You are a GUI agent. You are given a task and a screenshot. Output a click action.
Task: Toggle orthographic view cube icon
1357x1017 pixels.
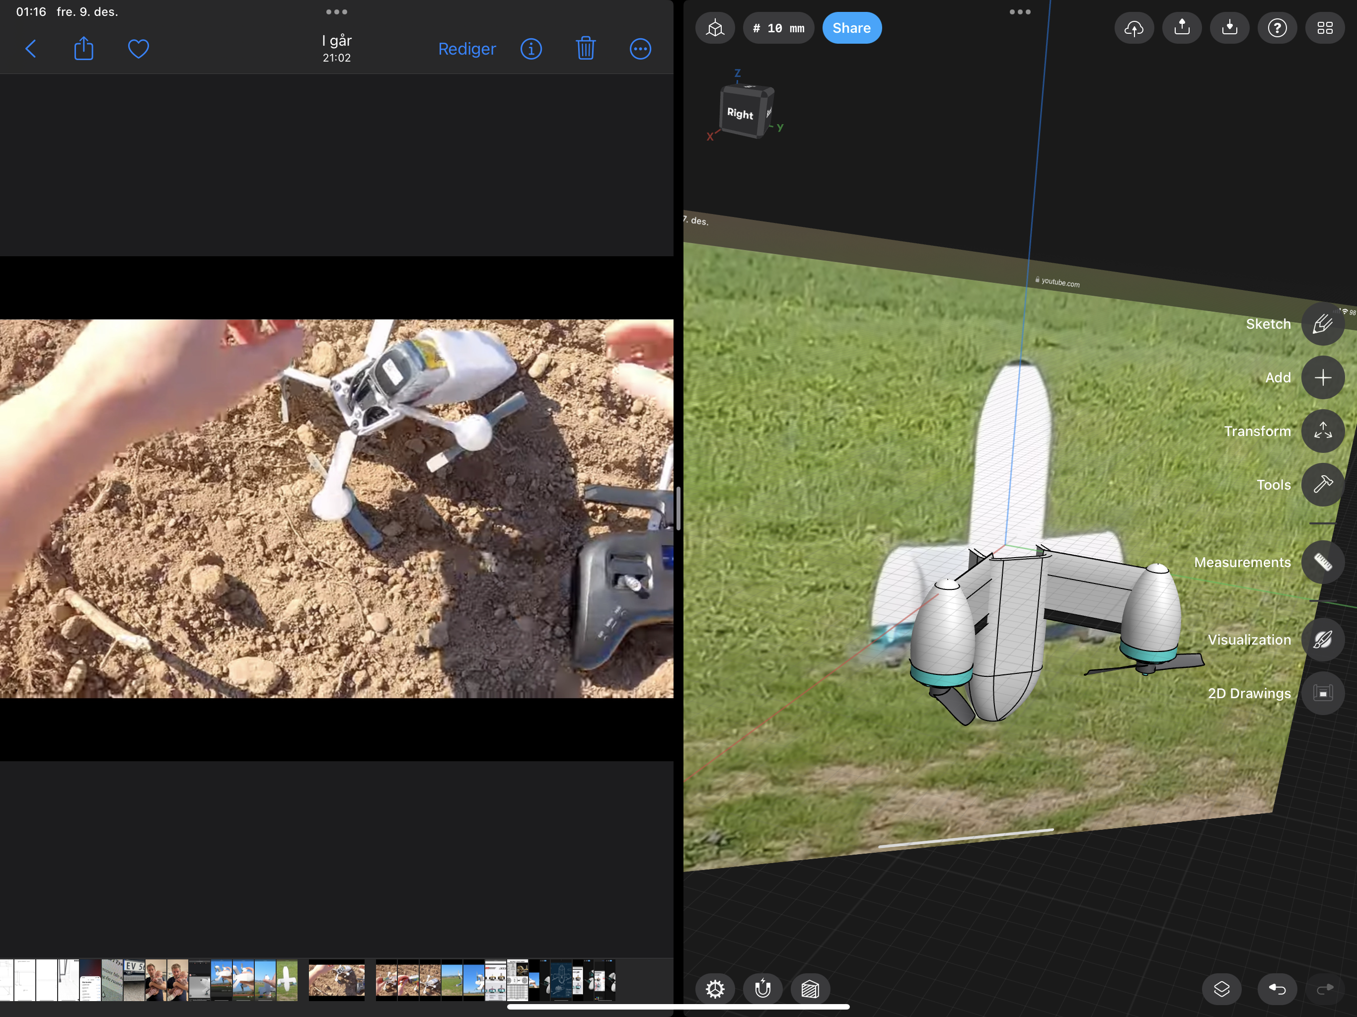tap(715, 28)
